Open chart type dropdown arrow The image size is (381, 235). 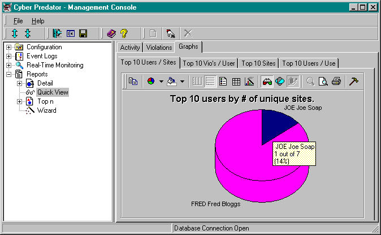[x=161, y=82]
